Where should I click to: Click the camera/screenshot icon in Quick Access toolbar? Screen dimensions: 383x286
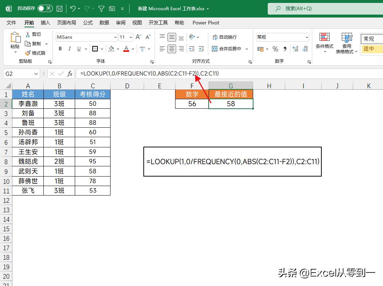point(112,8)
